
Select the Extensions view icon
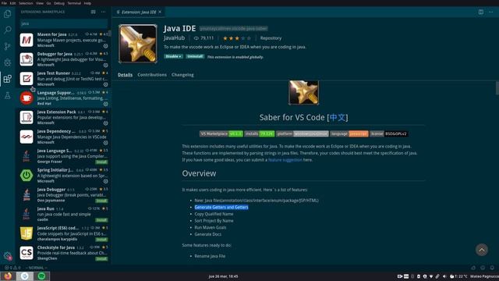point(7,79)
